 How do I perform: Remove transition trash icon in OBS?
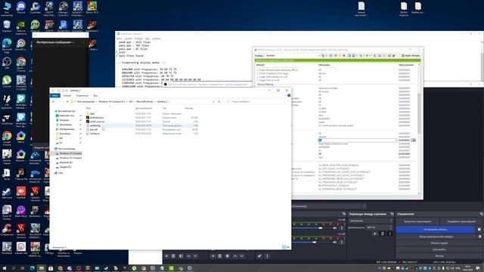tap(383, 233)
